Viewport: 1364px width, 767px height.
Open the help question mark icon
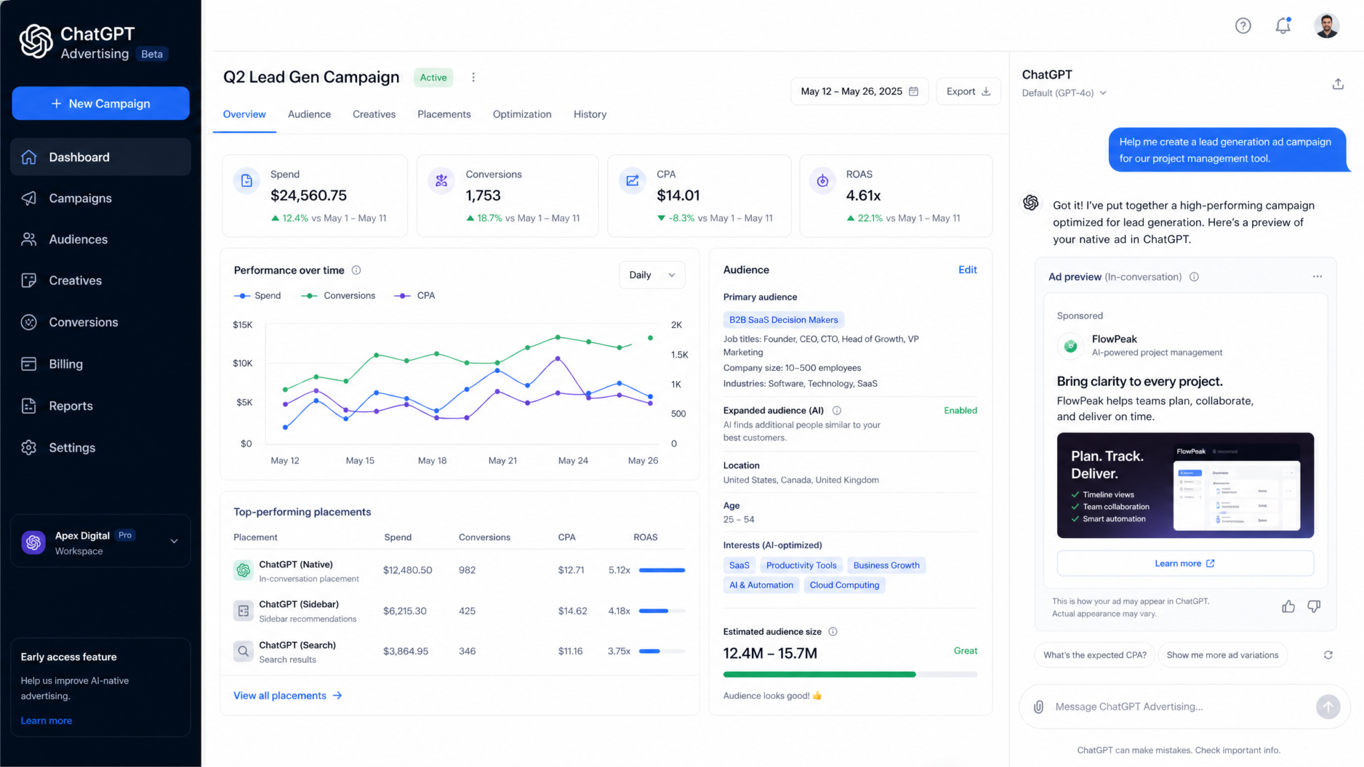pos(1243,26)
